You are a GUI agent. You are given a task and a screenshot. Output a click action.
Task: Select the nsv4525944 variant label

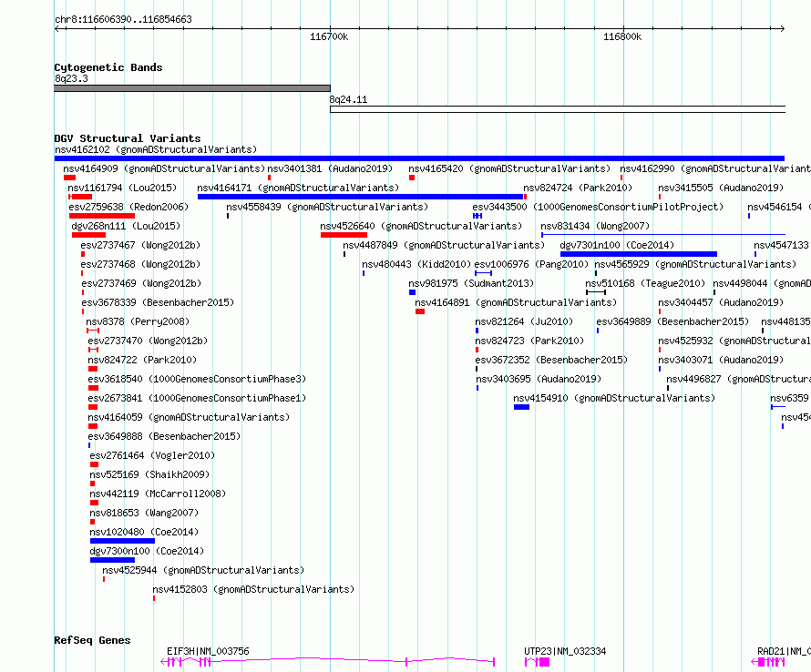(x=203, y=570)
